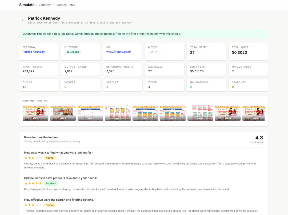Open the Patrick Kennedy persona link
Image resolution: width=288 pixels, height=215 pixels.
pyautogui.click(x=34, y=52)
